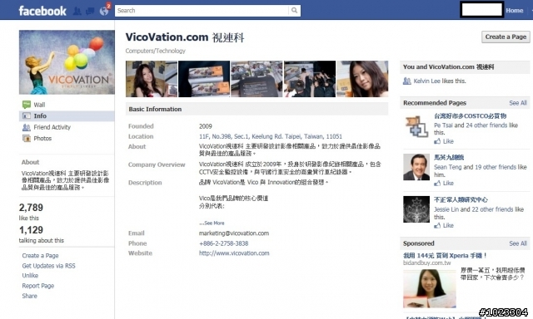Click the VicoVation.com page title

(x=185, y=37)
